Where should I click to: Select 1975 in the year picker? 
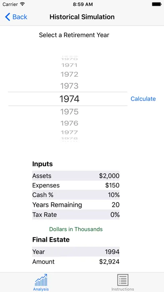69,112
